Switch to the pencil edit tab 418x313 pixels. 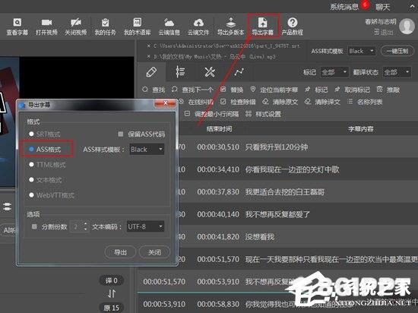point(151,72)
